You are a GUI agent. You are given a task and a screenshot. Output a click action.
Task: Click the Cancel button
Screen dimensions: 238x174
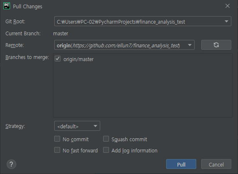[216, 164]
